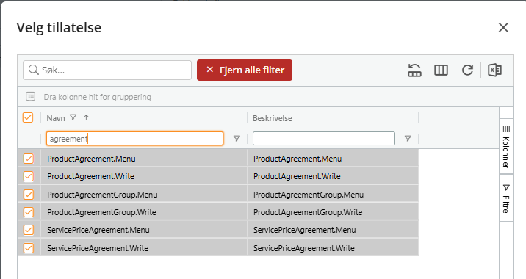Expand the Filtre side panel
The image size is (526, 279).
[x=506, y=198]
